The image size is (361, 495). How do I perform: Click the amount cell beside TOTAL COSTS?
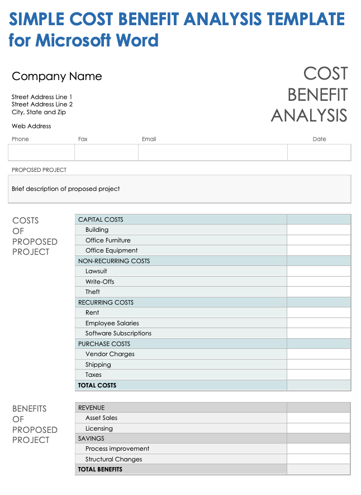(x=319, y=385)
